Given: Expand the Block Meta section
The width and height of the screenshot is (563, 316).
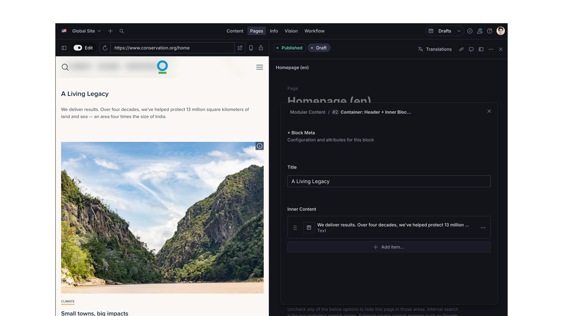Looking at the screenshot, I should (301, 133).
